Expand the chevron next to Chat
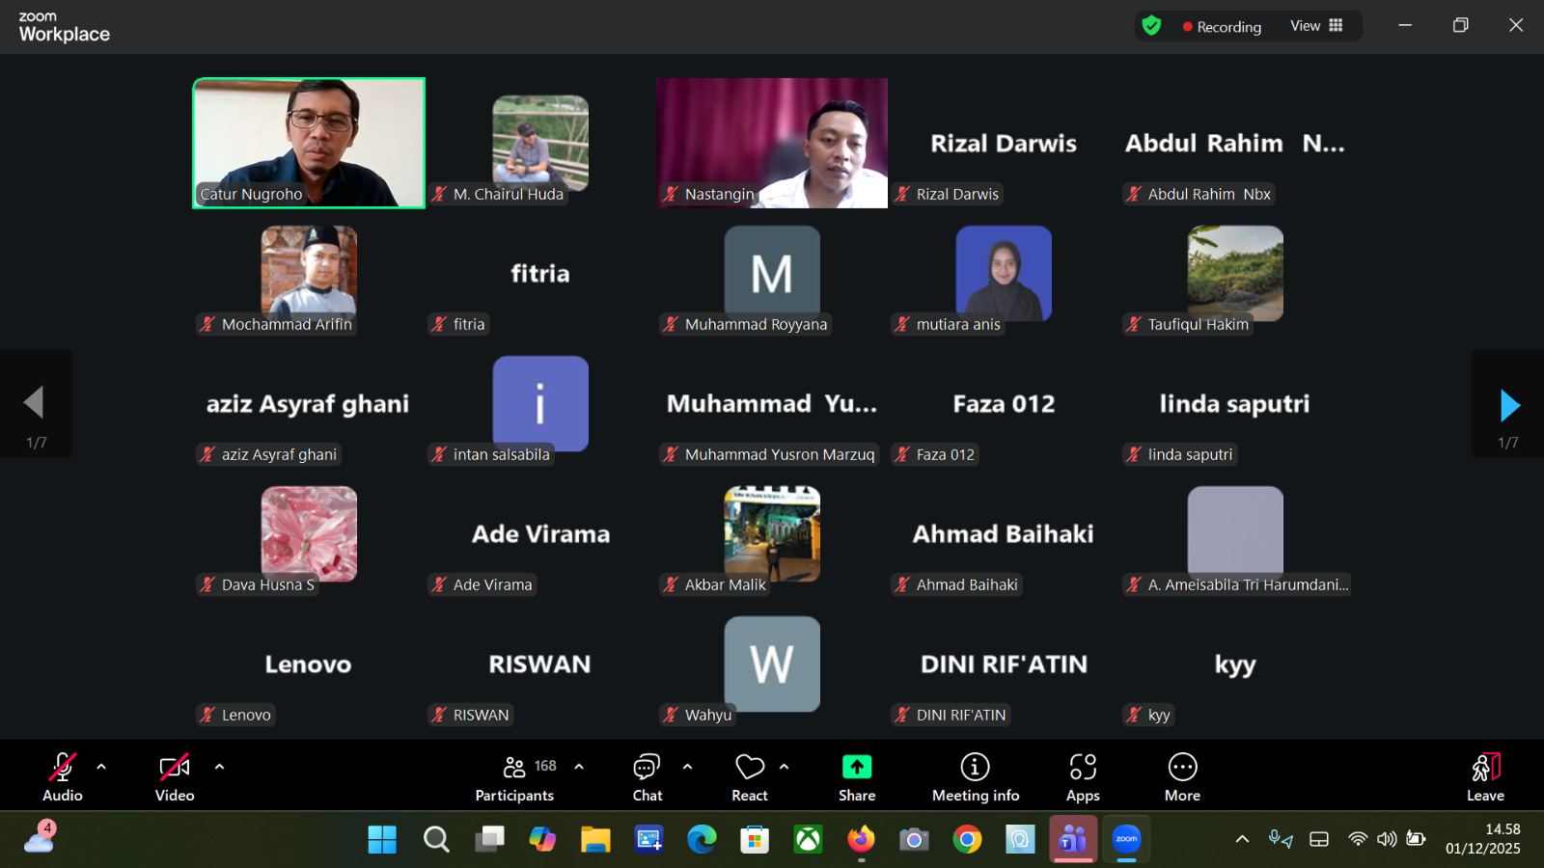 [687, 767]
